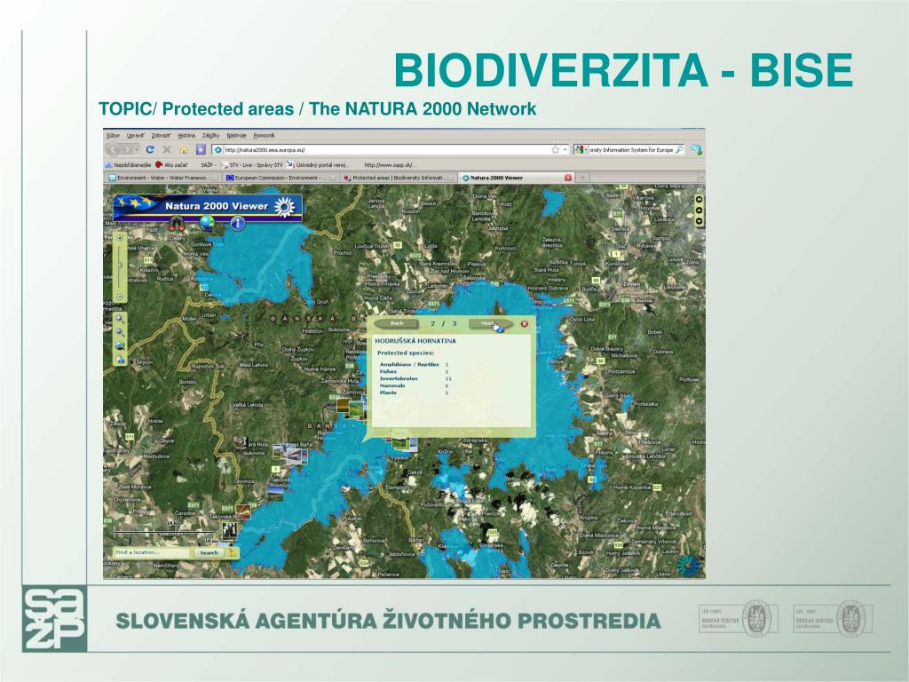Viewport: 909px width, 682px height.
Task: Open the Ústredný portál bookmark
Action: pos(318,164)
